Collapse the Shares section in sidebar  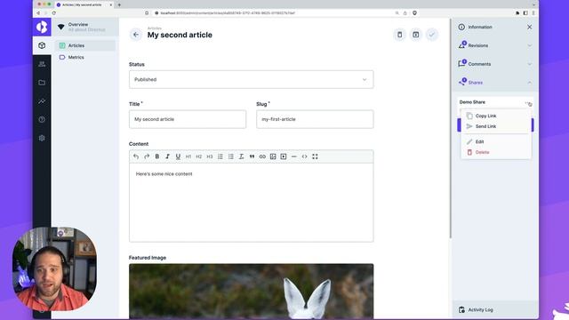495,83
